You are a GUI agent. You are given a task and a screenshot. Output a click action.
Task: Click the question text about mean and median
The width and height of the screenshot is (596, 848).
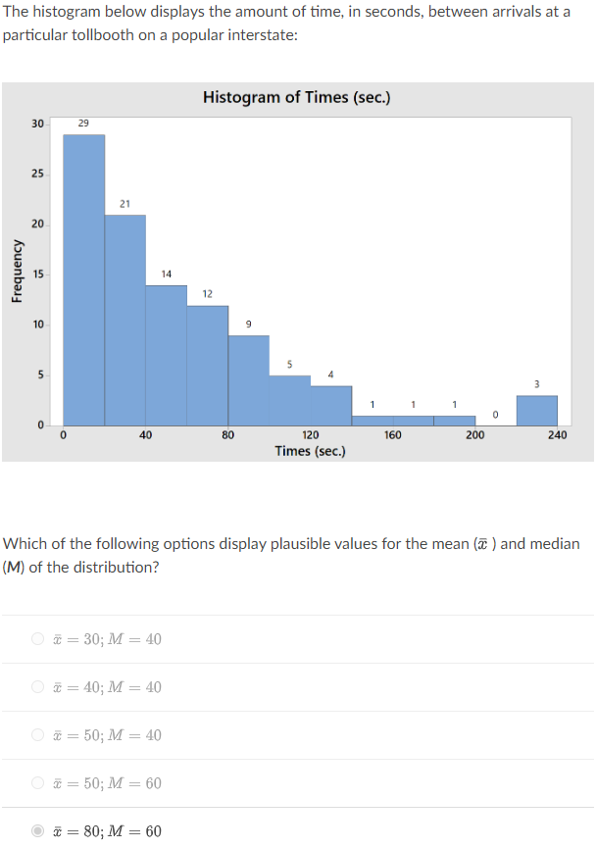click(294, 555)
